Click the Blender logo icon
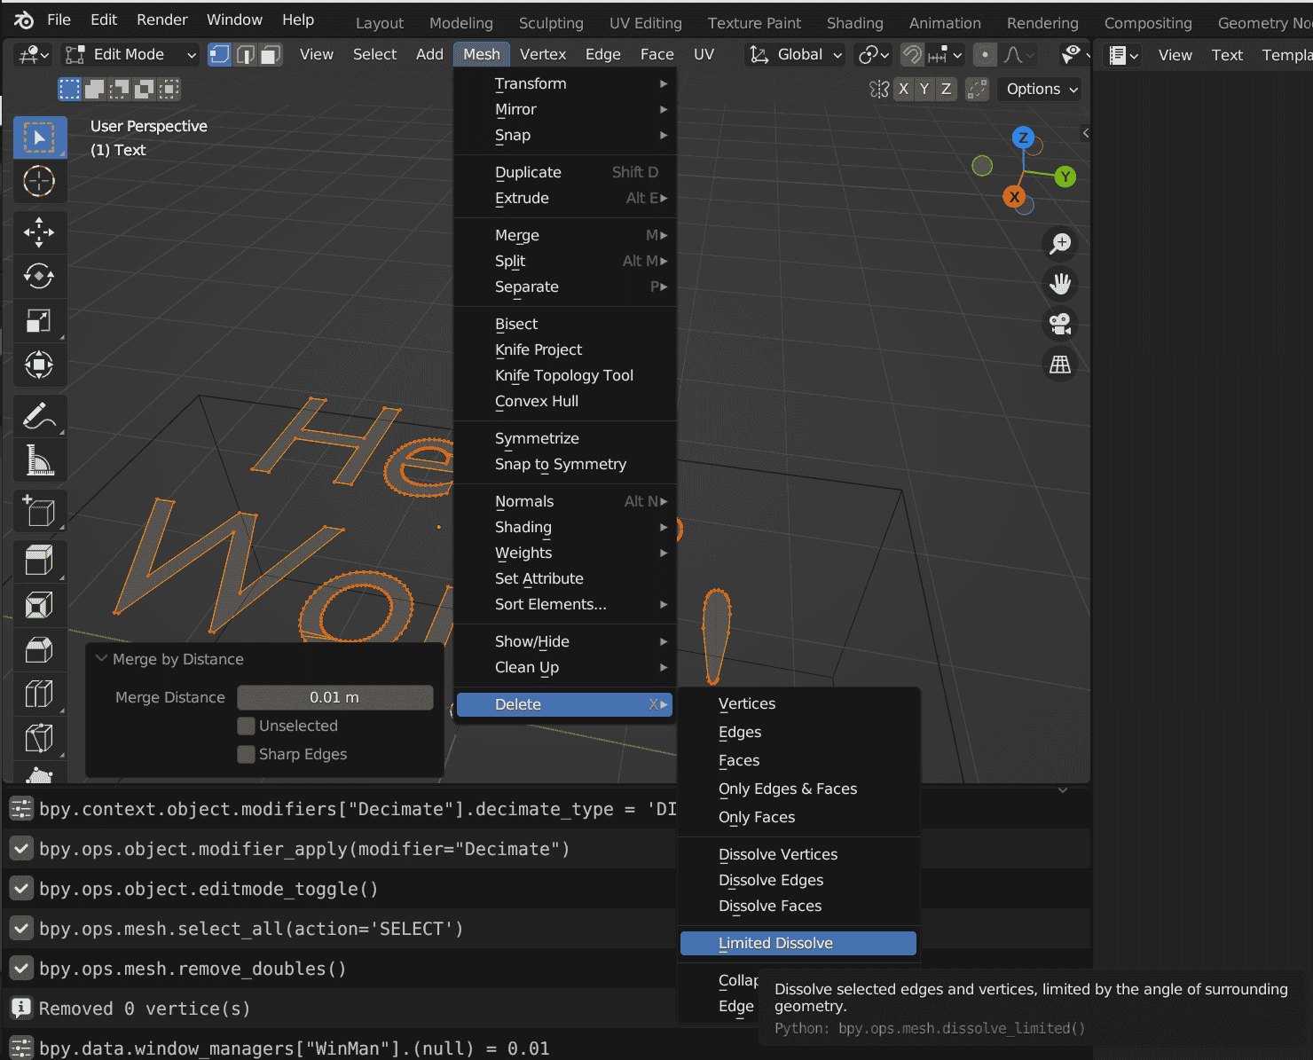1313x1060 pixels. click(24, 20)
